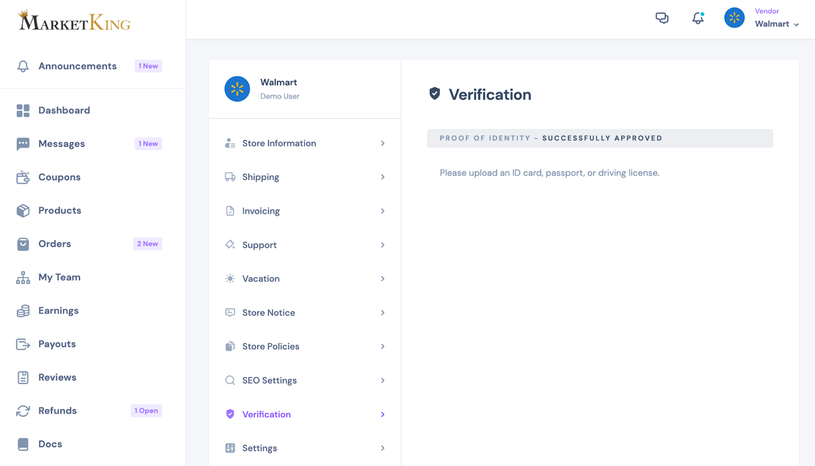
Task: Click the Payouts icon in sidebar
Action: coord(23,344)
